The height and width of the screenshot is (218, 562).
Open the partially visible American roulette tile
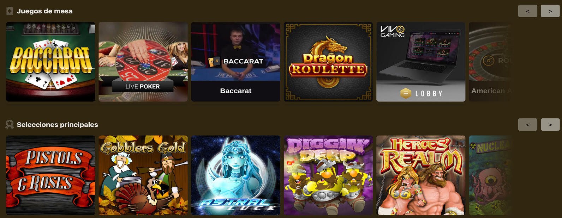pyautogui.click(x=490, y=62)
